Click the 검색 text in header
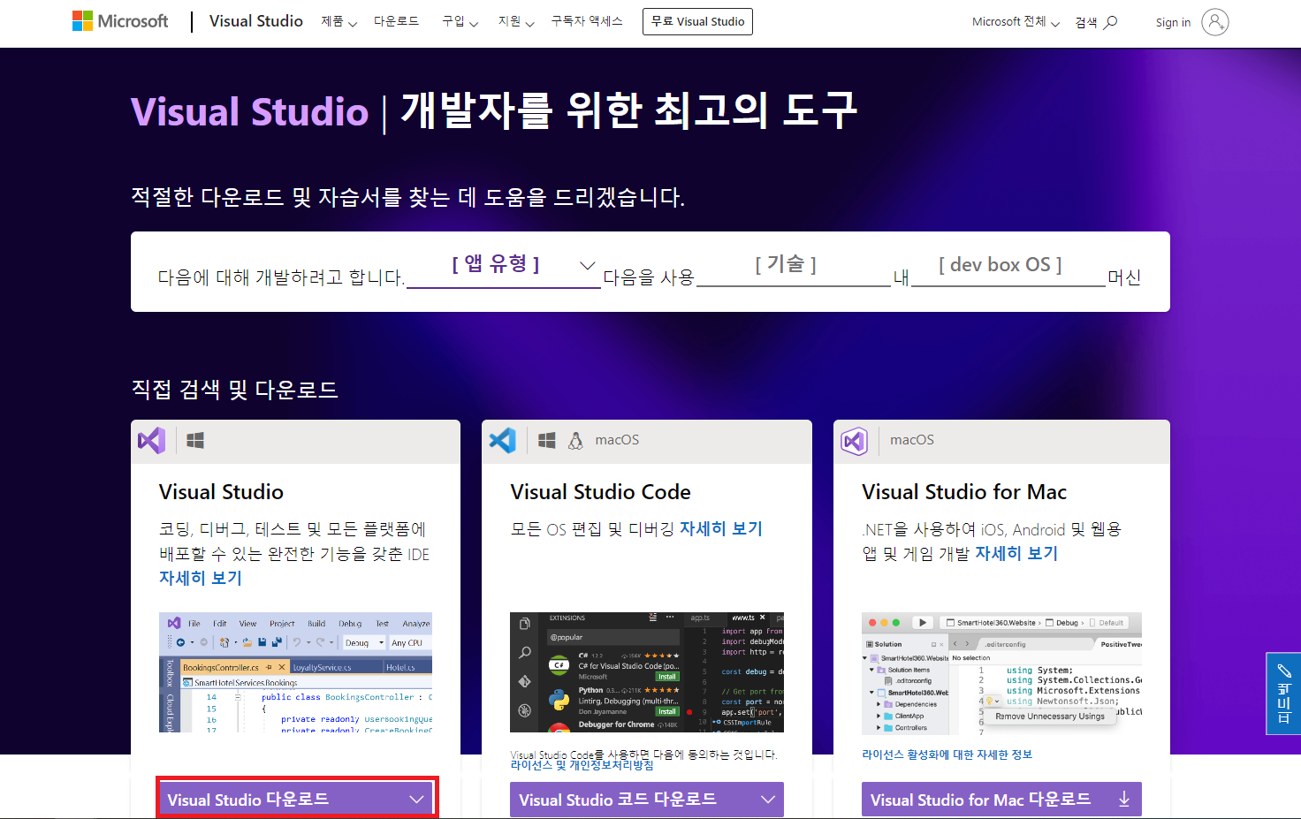Image resolution: width=1301 pixels, height=819 pixels. [1086, 22]
